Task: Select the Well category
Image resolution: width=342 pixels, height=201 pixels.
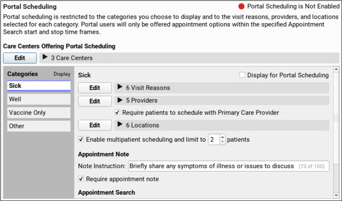Action: tap(39, 99)
